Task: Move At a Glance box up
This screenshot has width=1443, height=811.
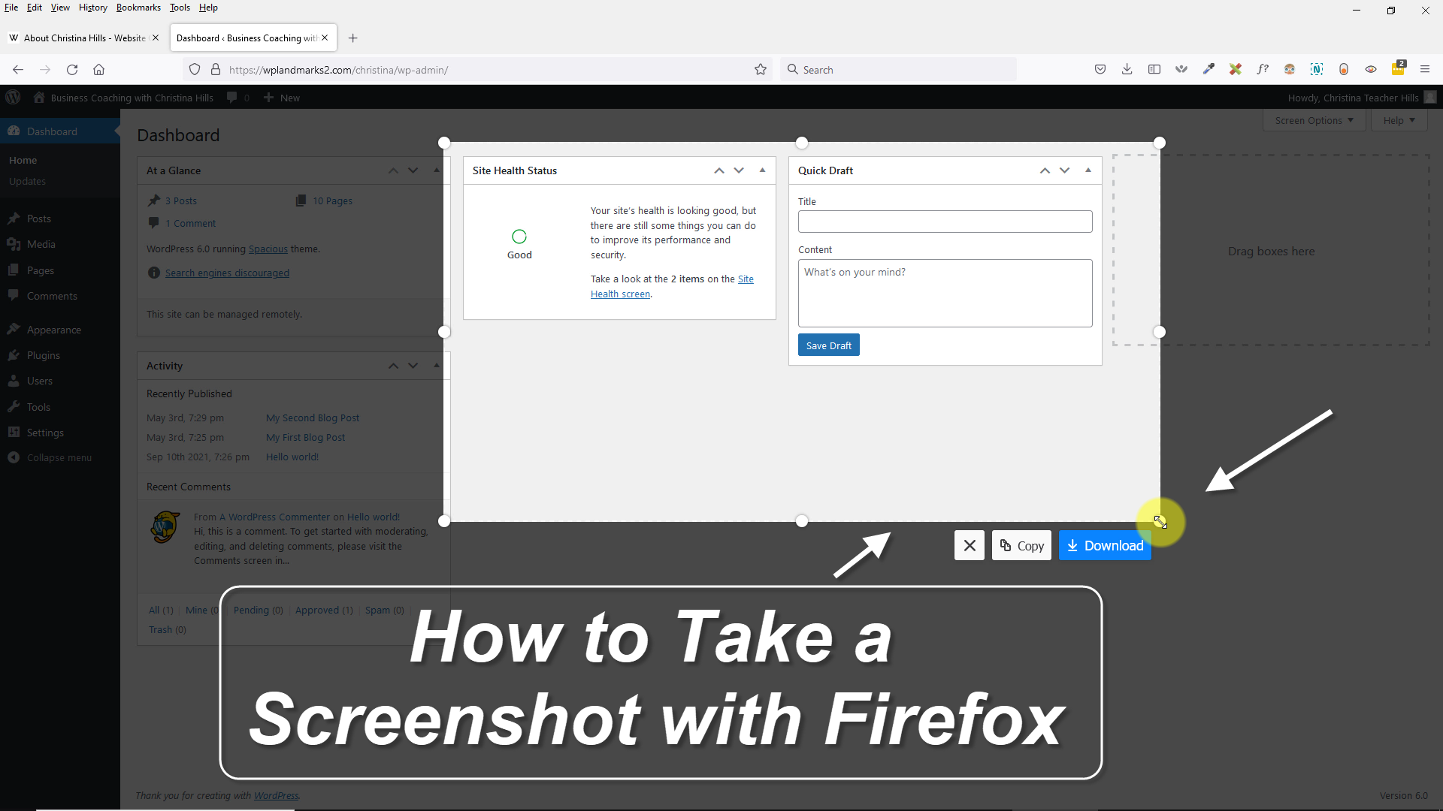Action: (393, 171)
